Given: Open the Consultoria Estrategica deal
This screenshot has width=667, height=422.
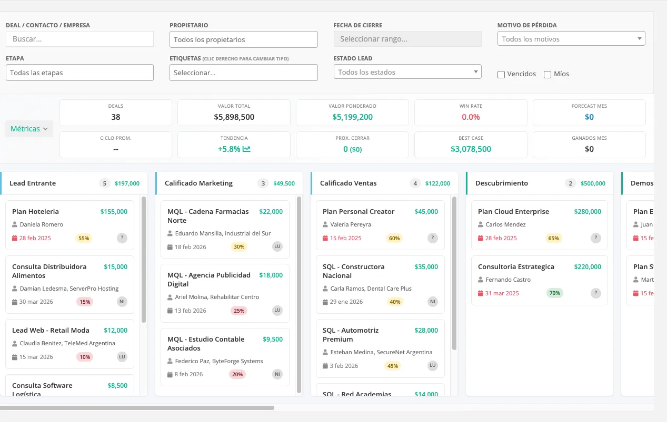Looking at the screenshot, I should click(540, 280).
